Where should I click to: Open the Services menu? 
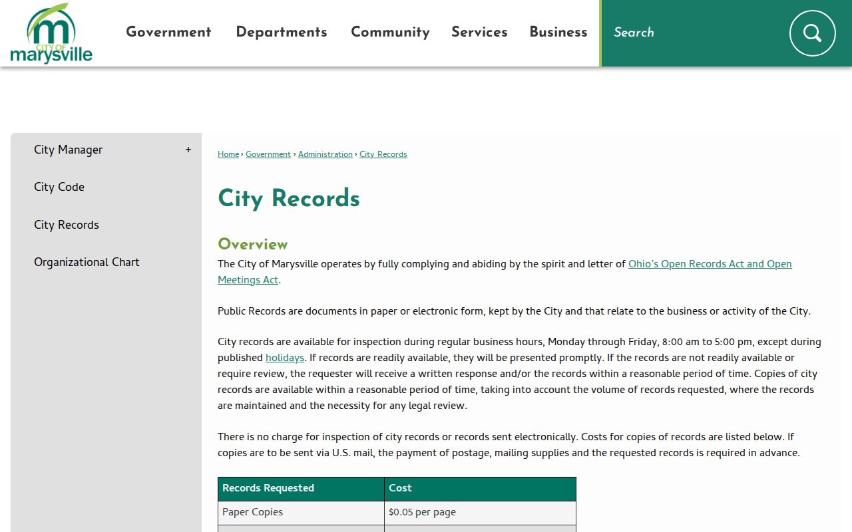(479, 32)
